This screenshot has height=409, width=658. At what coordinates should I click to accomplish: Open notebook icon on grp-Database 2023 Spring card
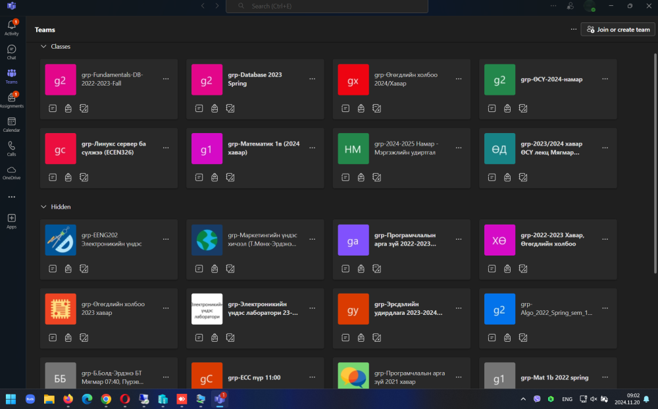(230, 109)
